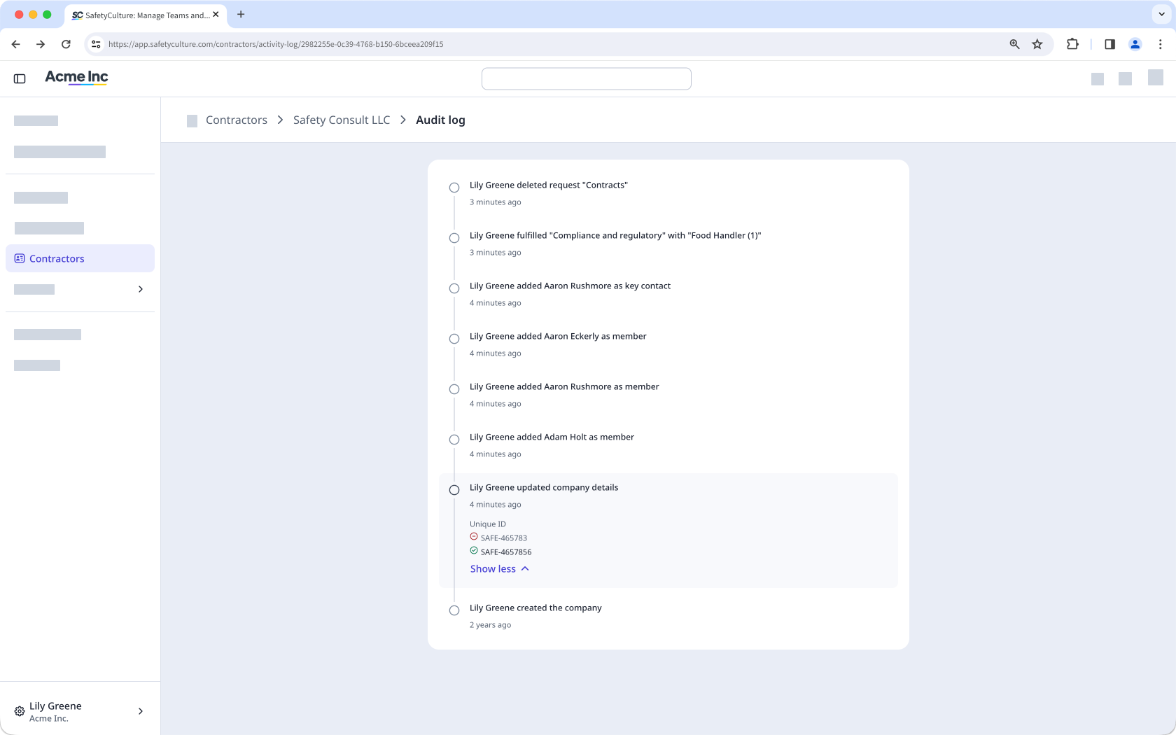This screenshot has width=1176, height=735.
Task: Go to Contractors breadcrumb link
Action: point(237,120)
